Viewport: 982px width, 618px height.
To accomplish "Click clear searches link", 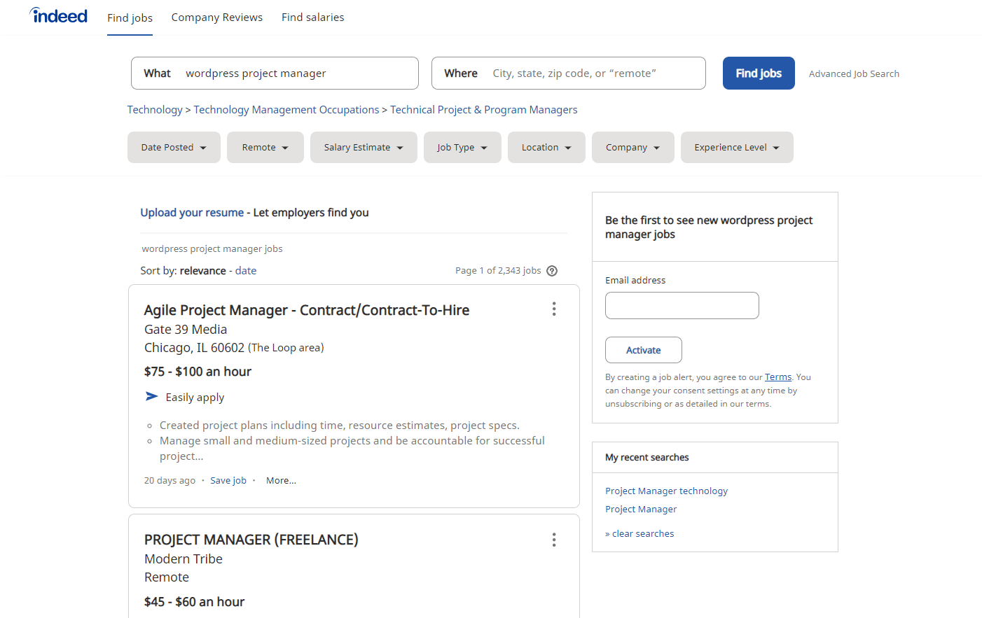I will pos(639,534).
